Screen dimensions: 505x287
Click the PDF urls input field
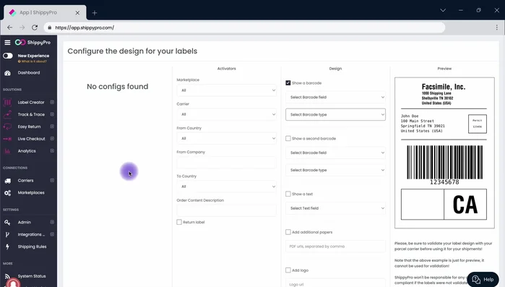tap(335, 247)
